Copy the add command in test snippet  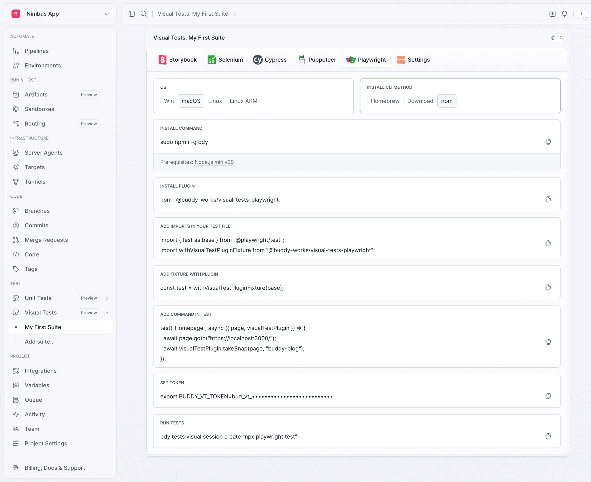point(548,342)
